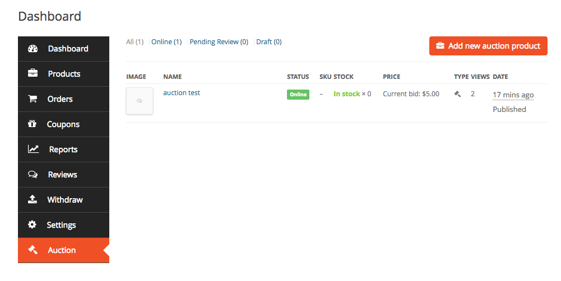Screen dimensions: 561x281
Task: Click the IMAGE column header
Action: (x=136, y=77)
